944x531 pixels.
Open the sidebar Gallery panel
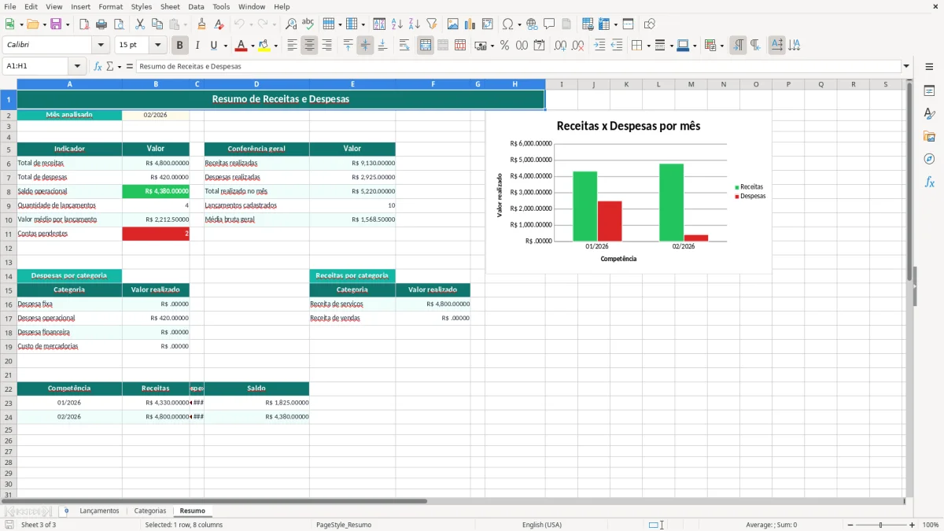929,136
